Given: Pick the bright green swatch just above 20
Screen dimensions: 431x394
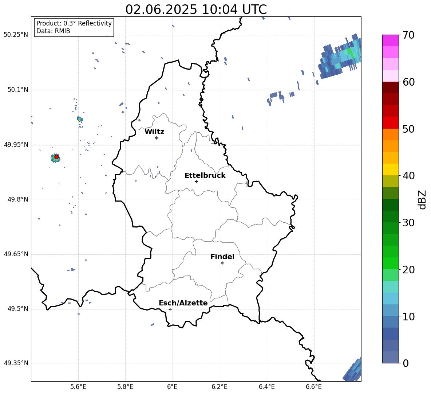Looking at the screenshot, I should (390, 263).
